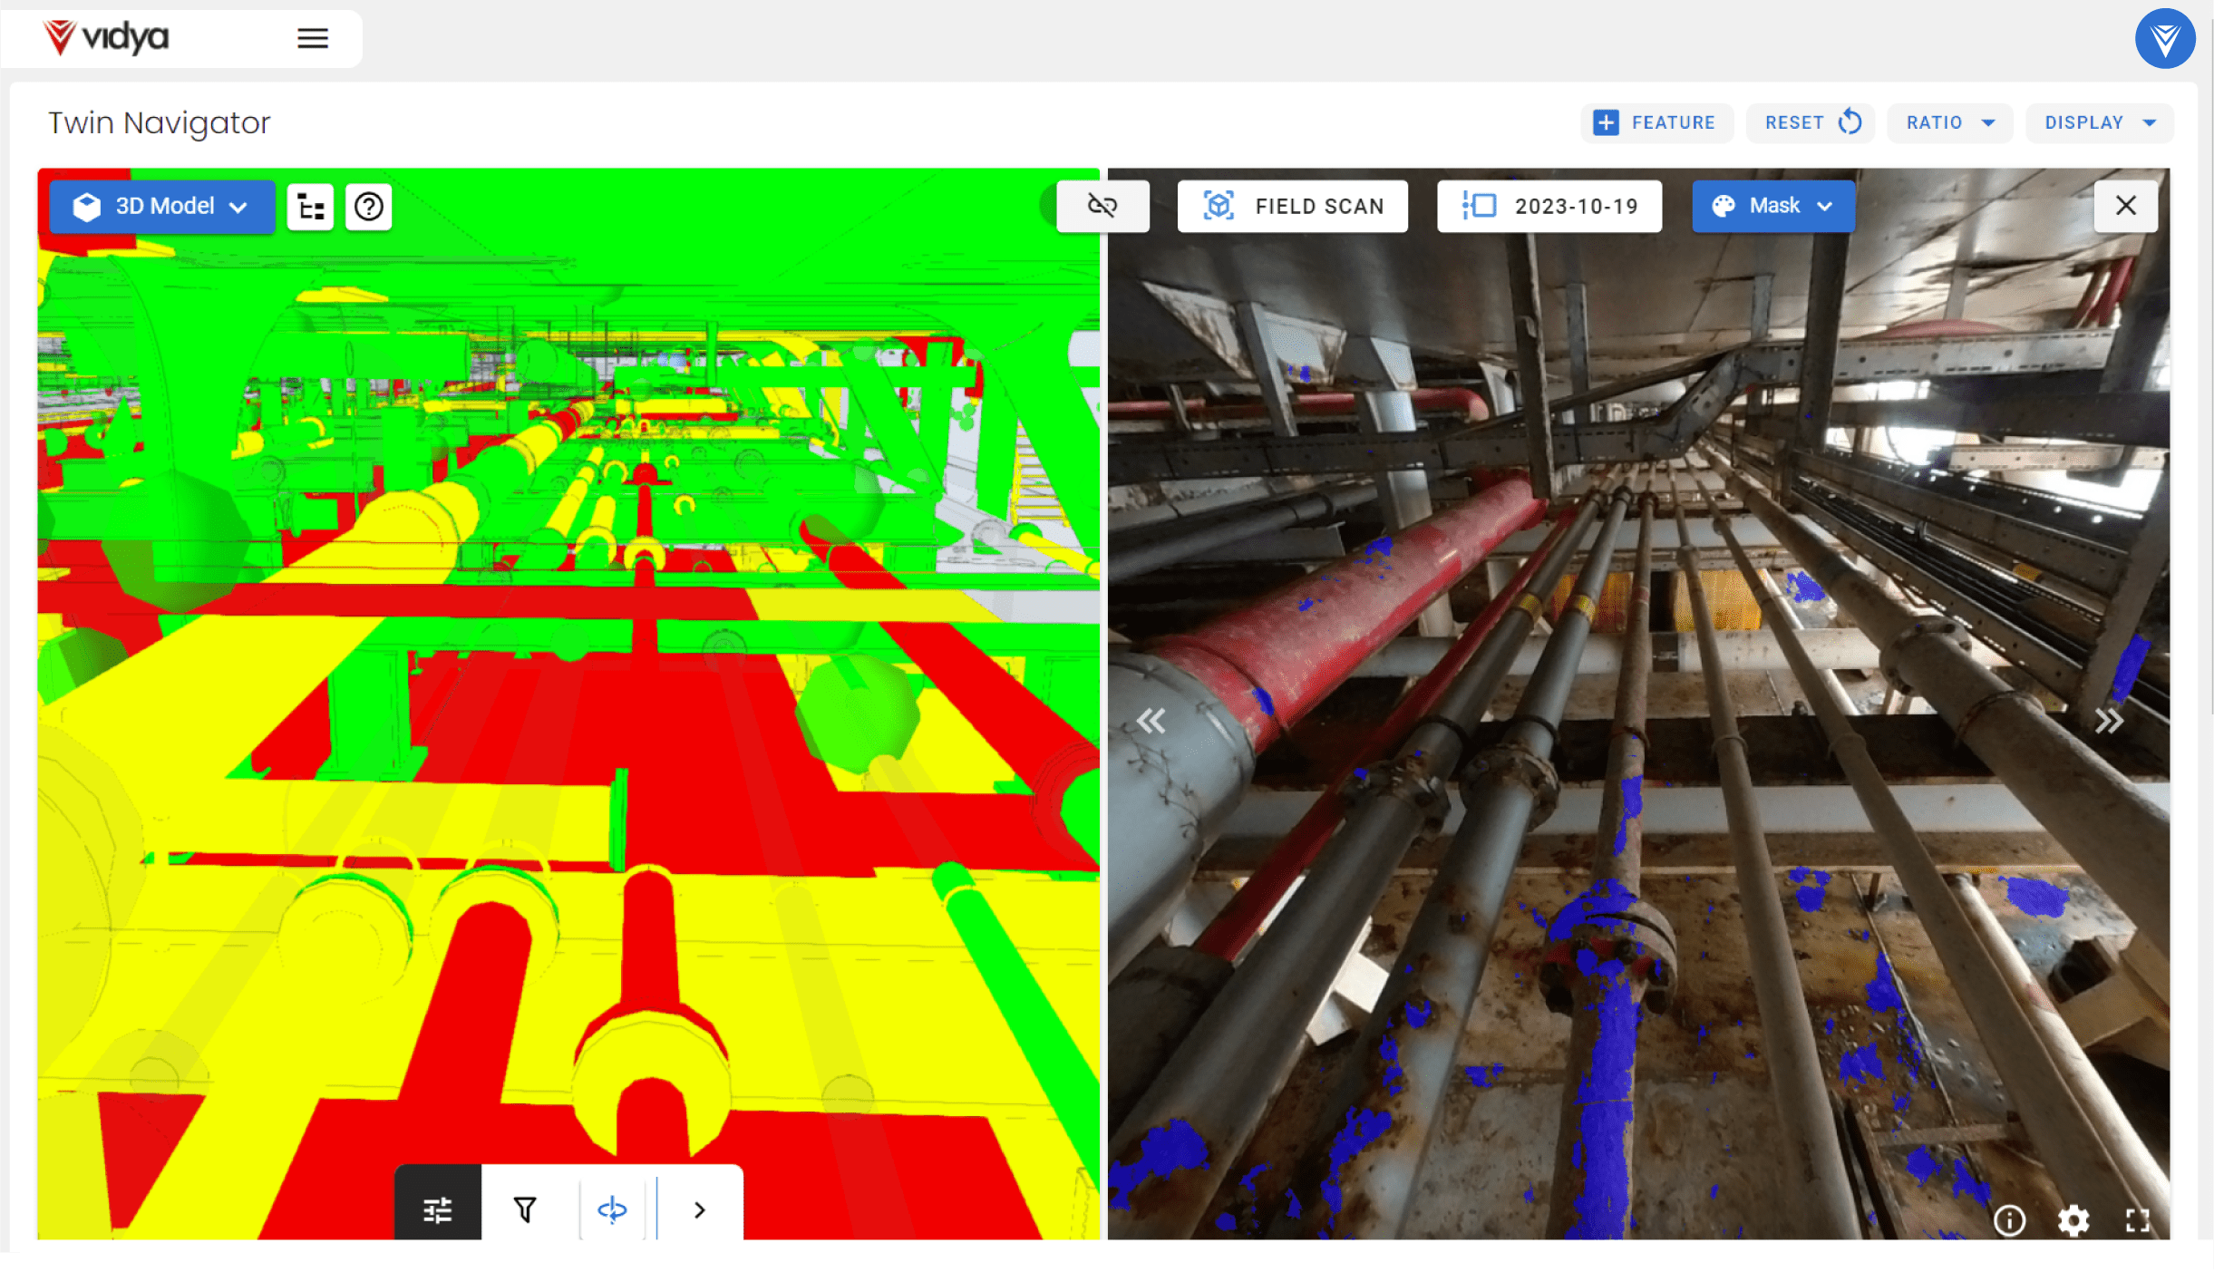Click the FIELD SCAN button

(1293, 207)
